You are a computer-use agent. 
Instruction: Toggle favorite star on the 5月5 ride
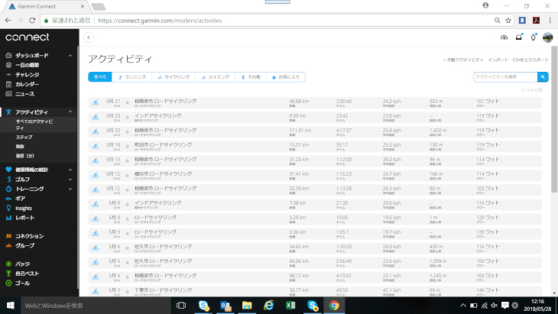[127, 263]
